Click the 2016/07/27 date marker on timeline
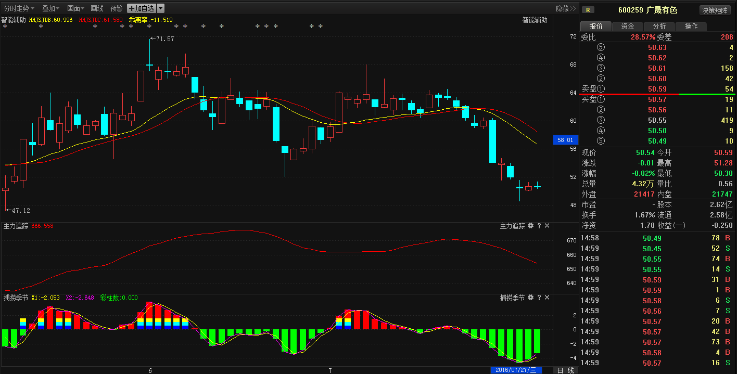 (516, 370)
